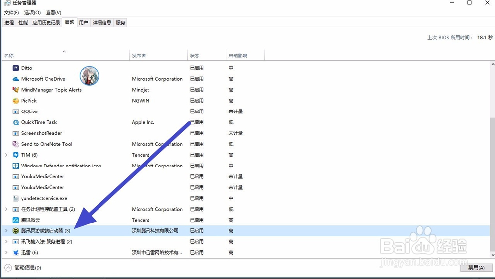The image size is (495, 279).
Task: Select the QuickTime Task 低 impact cell
Action: (x=231, y=122)
